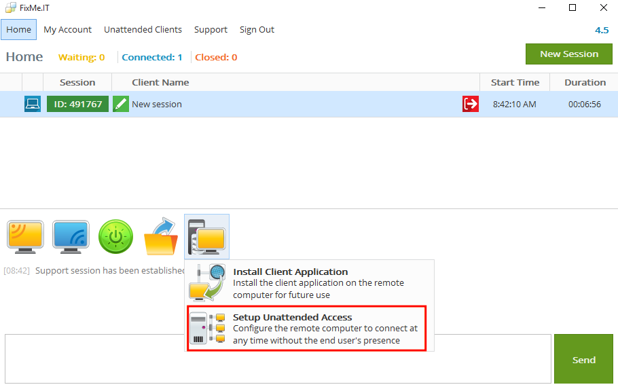
Task: Select the Closed: 0 filter
Action: click(x=216, y=58)
